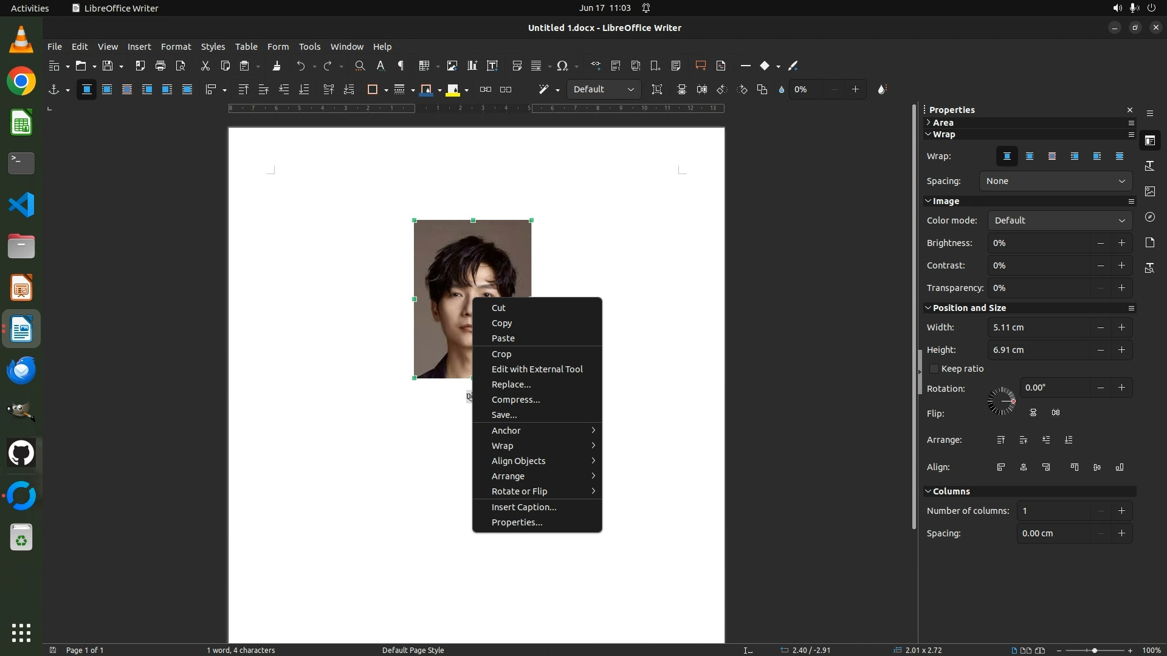Click Compress... in the context menu
The width and height of the screenshot is (1167, 656).
[x=515, y=400]
